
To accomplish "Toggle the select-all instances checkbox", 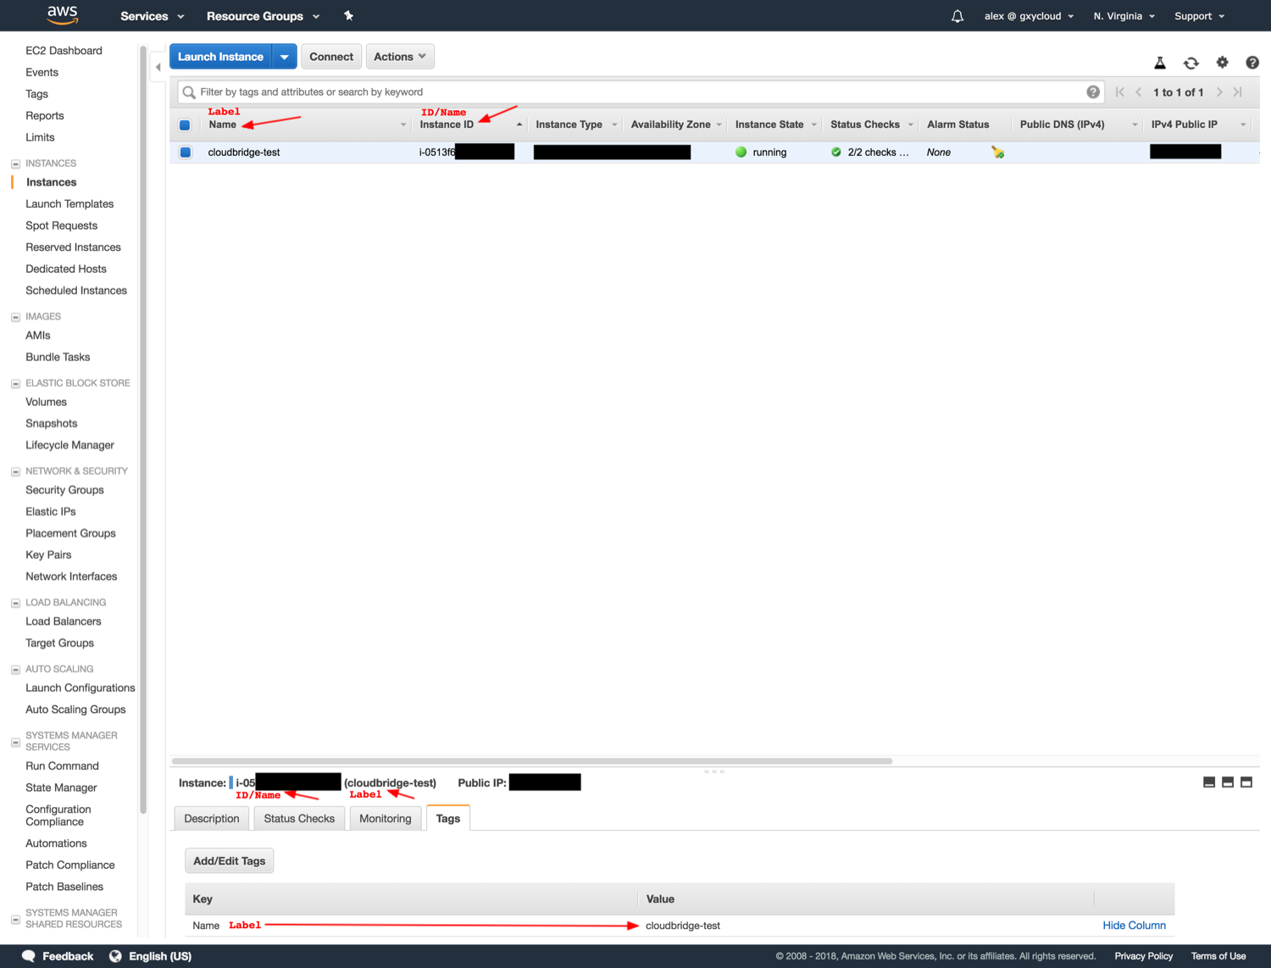I will coord(185,125).
